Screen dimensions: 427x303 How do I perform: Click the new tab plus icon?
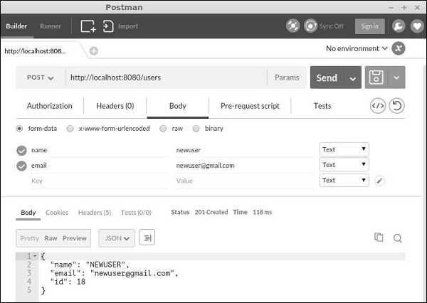[94, 51]
